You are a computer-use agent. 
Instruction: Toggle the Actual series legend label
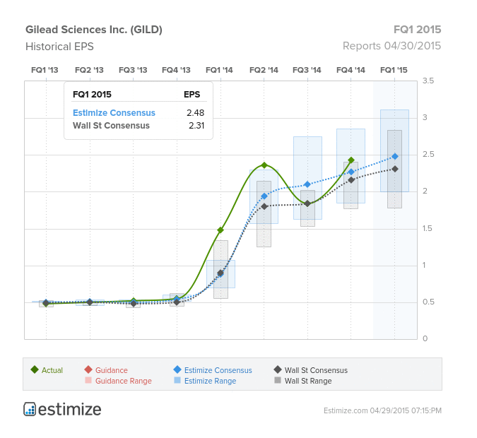(52, 370)
